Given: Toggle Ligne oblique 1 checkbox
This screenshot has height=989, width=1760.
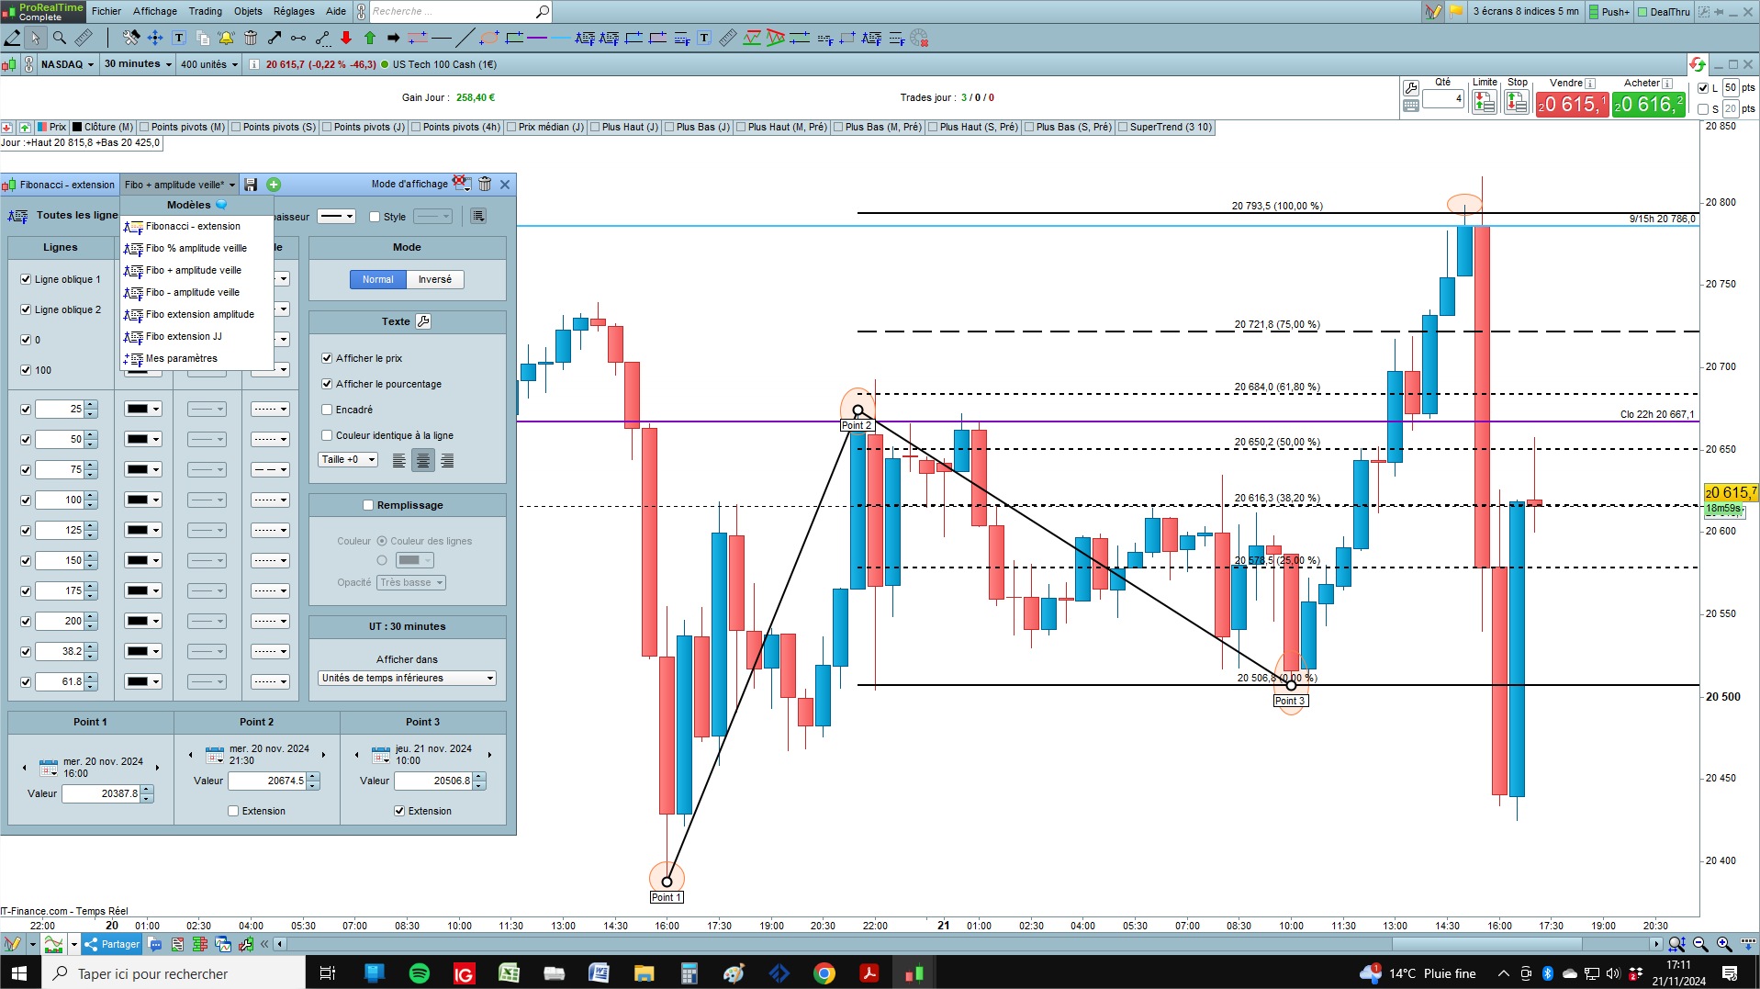Looking at the screenshot, I should point(26,279).
